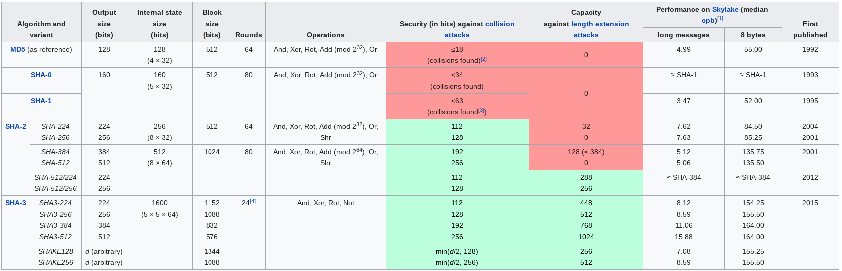Click the cpb link in Performance header

tap(708, 20)
